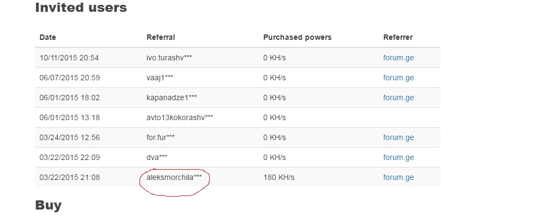This screenshot has width=539, height=223.
Task: Click the Date column header
Action: tap(48, 37)
